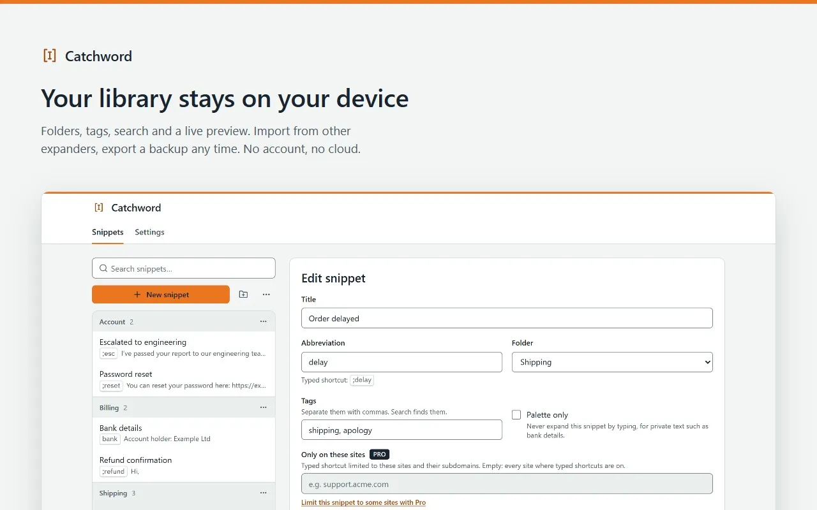Open the snippet list more-options menu
Screen dimensions: 817x510
point(266,295)
